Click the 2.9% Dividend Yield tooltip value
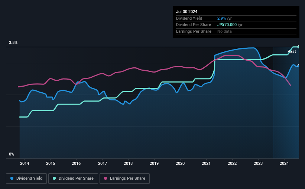The width and height of the screenshot is (305, 189). (x=221, y=18)
